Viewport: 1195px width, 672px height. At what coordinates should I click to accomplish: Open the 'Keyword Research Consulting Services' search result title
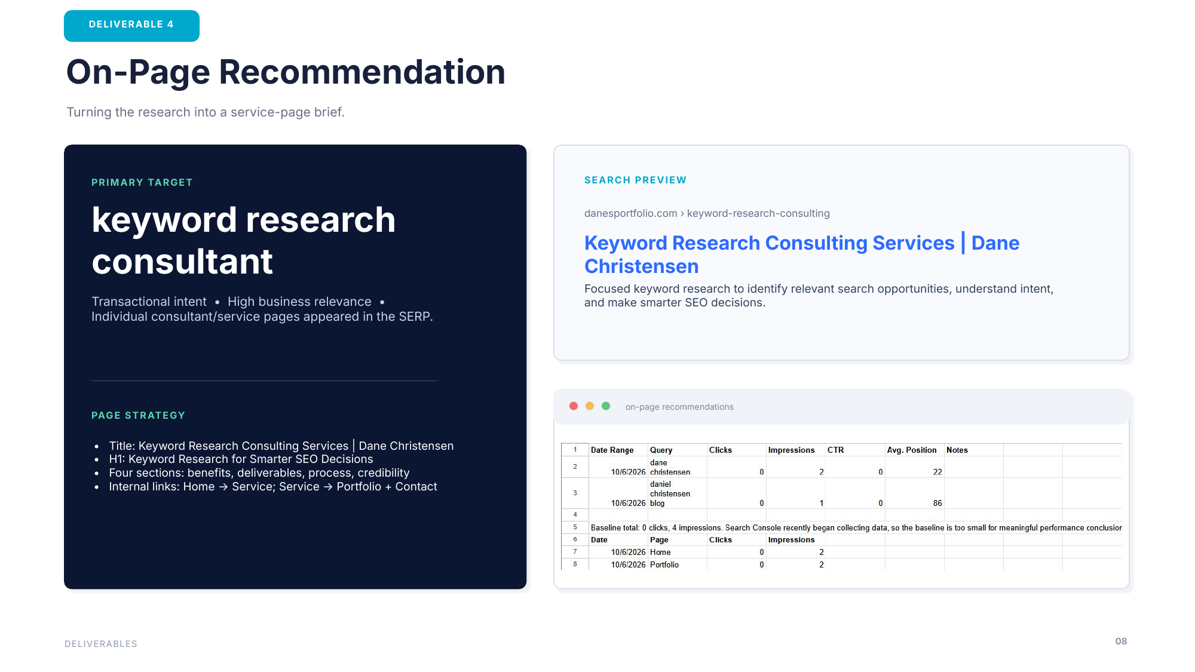tap(802, 254)
